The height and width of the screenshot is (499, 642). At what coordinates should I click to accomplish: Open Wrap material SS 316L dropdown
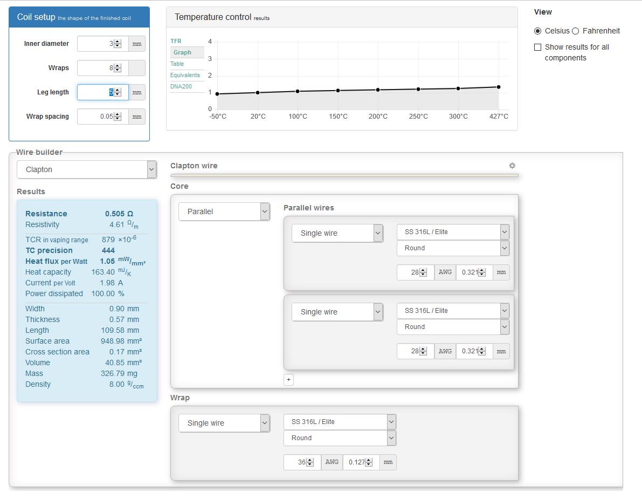click(x=340, y=422)
